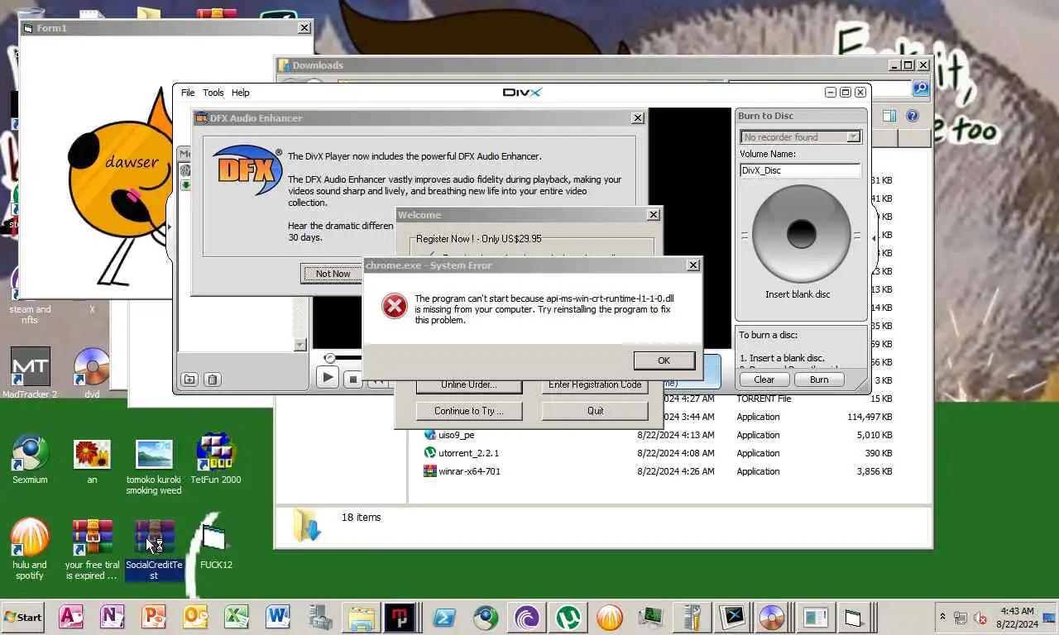This screenshot has width=1059, height=635.
Task: Collapse the Burn to Disc side panel arrow
Action: tap(875, 238)
